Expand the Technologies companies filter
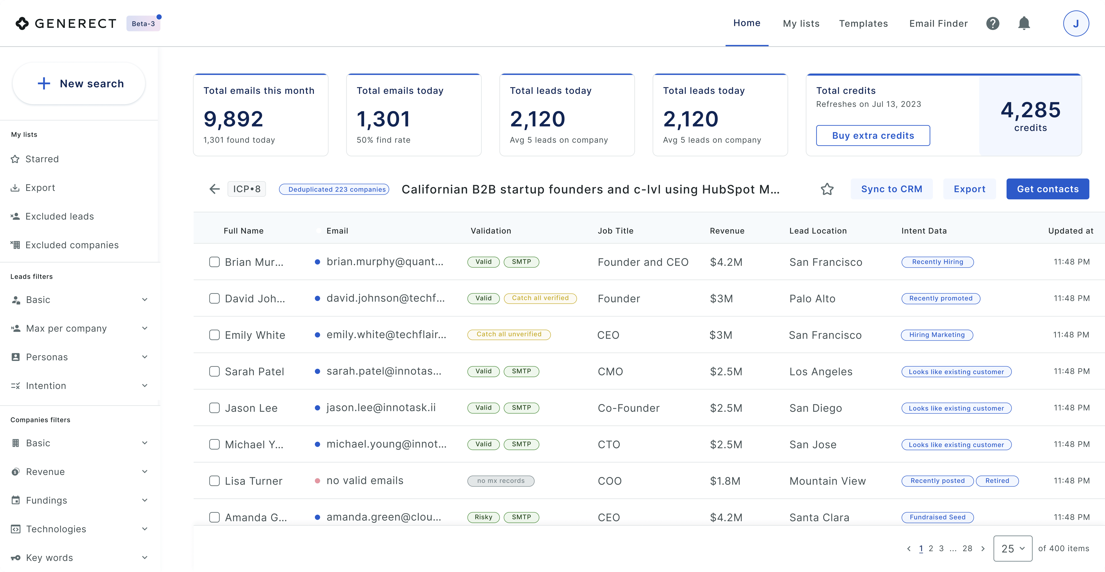Image resolution: width=1105 pixels, height=572 pixels. [x=79, y=529]
